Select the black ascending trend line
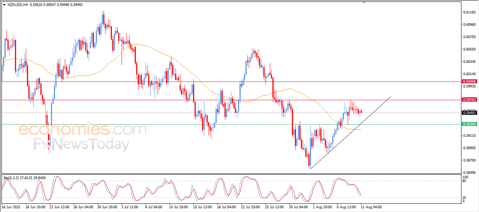This screenshot has width=479, height=212. tap(350, 132)
